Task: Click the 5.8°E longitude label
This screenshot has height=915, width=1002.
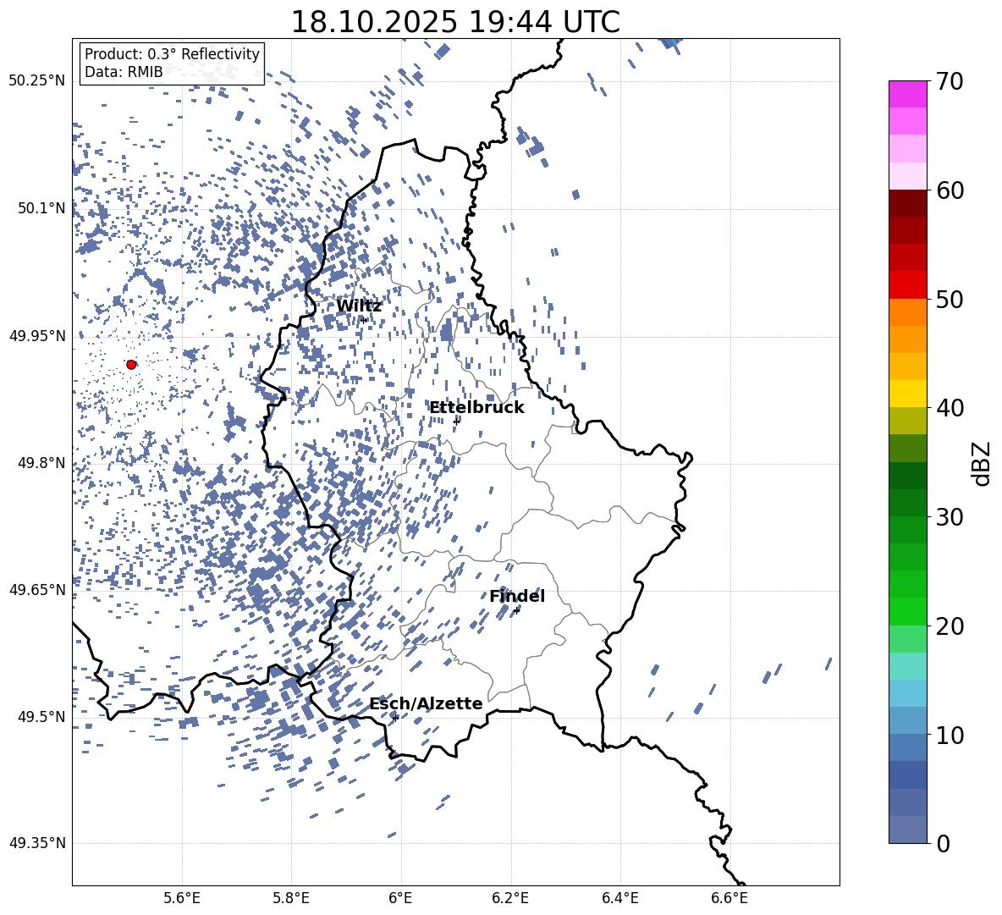Action: [291, 898]
